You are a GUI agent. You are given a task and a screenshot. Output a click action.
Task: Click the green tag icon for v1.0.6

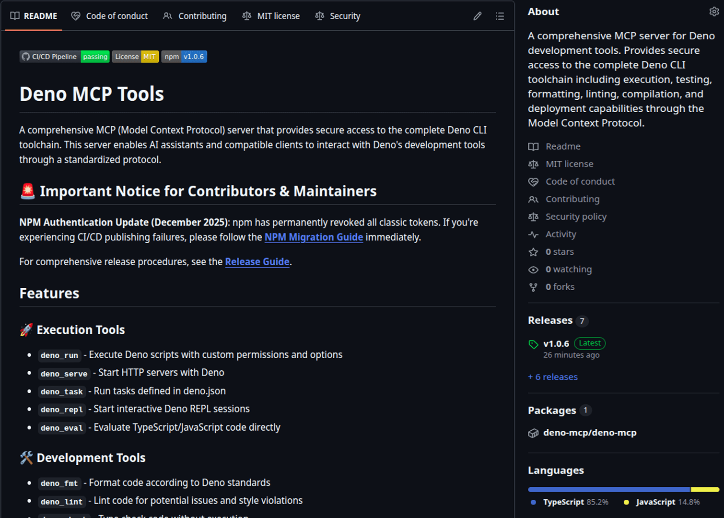(533, 344)
